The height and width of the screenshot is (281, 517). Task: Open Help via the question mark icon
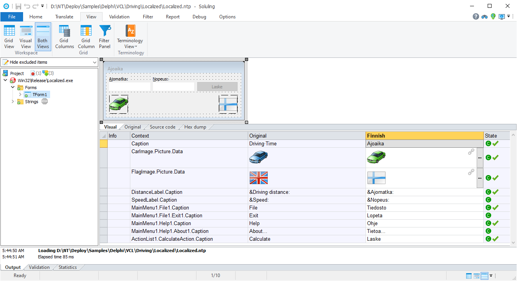click(x=476, y=16)
